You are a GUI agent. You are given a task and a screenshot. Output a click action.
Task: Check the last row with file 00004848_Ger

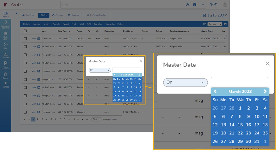(x=25, y=112)
